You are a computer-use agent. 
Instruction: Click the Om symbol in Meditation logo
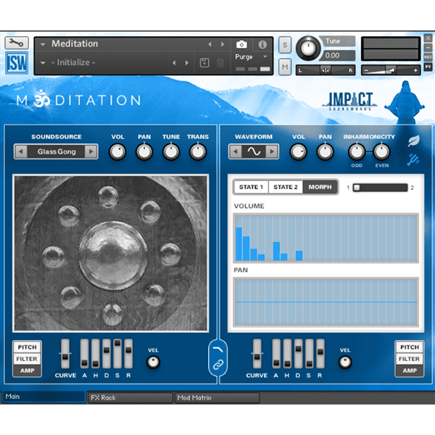click(41, 99)
